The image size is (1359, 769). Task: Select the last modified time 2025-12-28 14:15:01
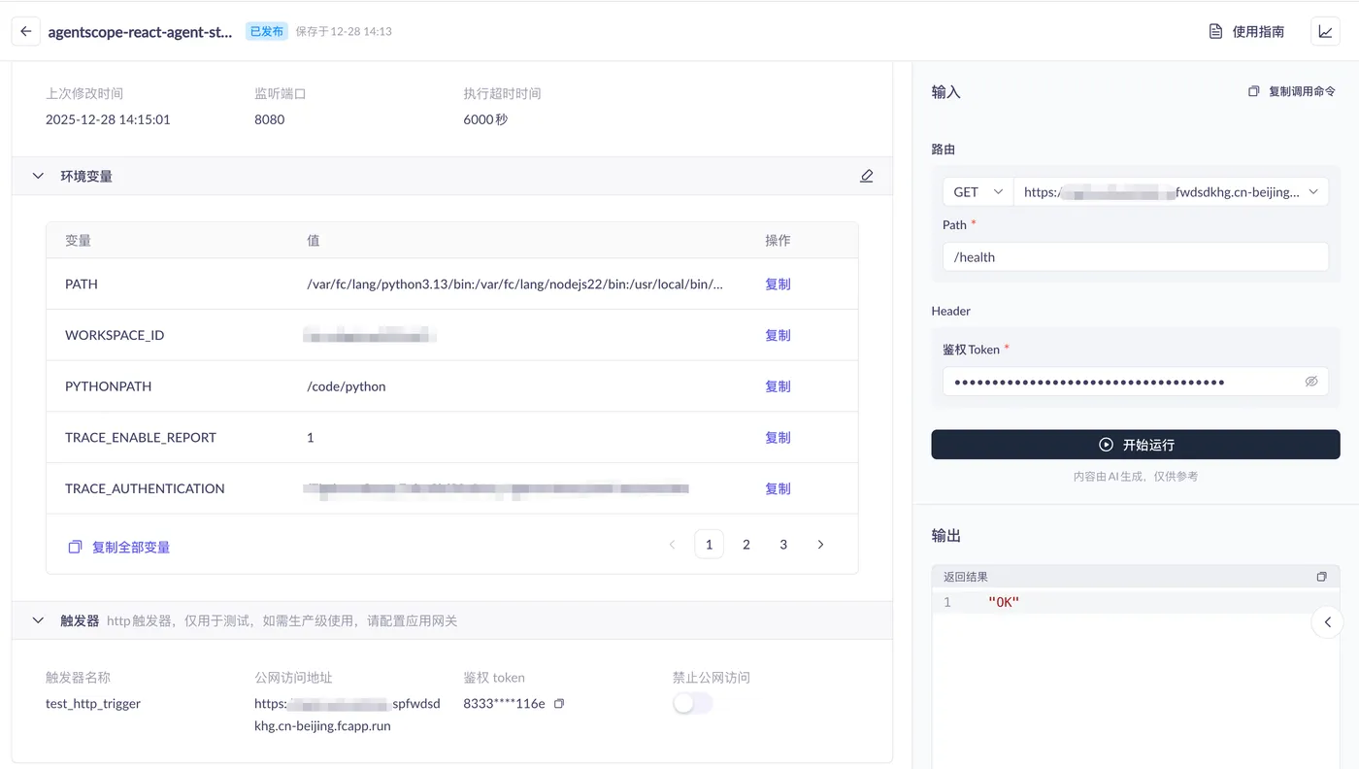[108, 119]
